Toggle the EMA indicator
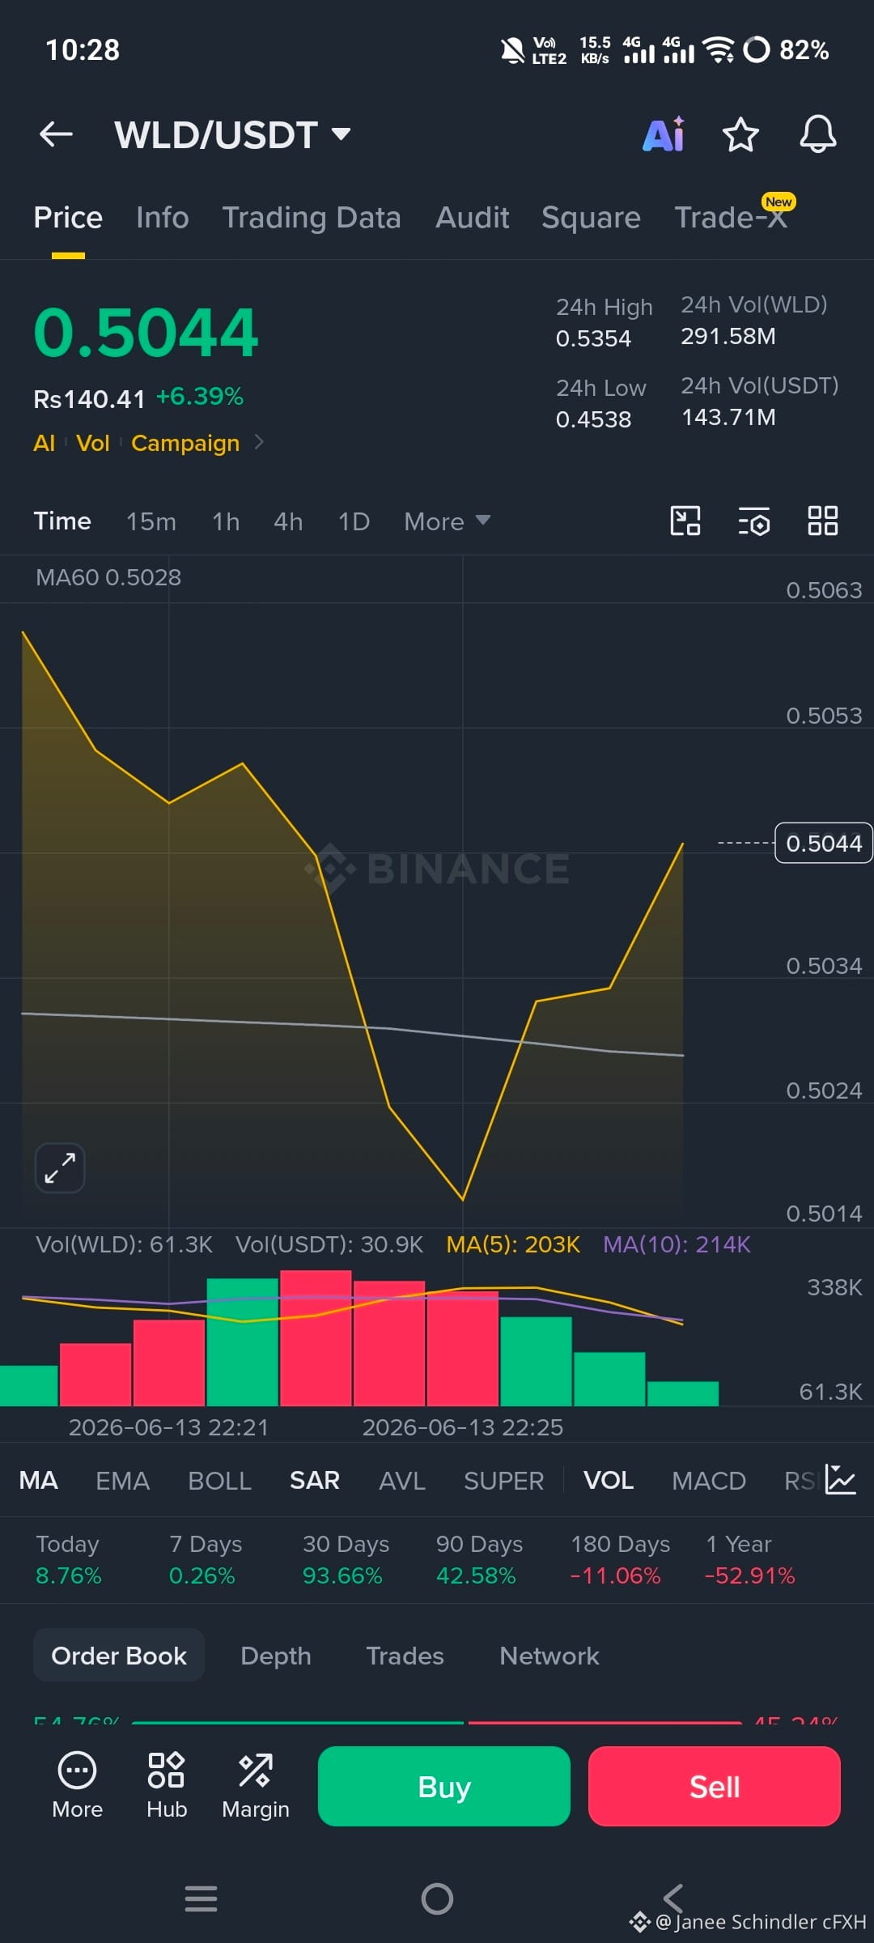874x1943 pixels. tap(122, 1481)
